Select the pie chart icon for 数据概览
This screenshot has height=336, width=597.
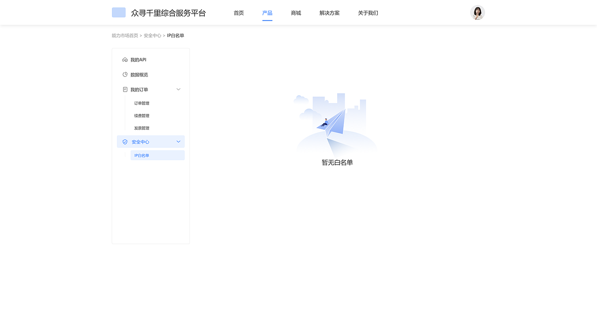pos(125,74)
